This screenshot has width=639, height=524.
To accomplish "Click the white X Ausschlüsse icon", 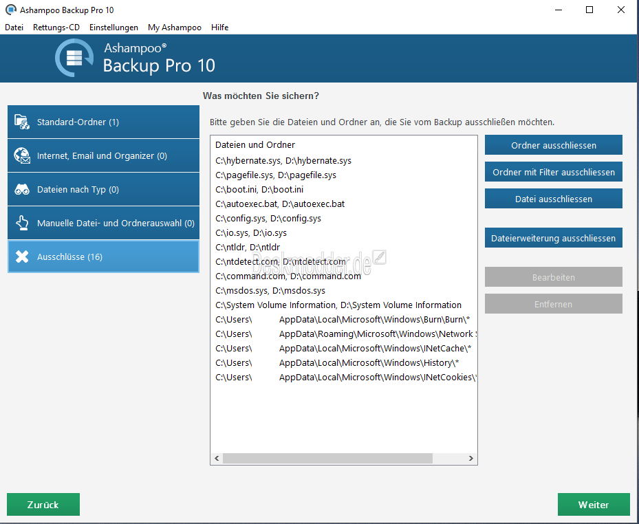I will tap(22, 256).
